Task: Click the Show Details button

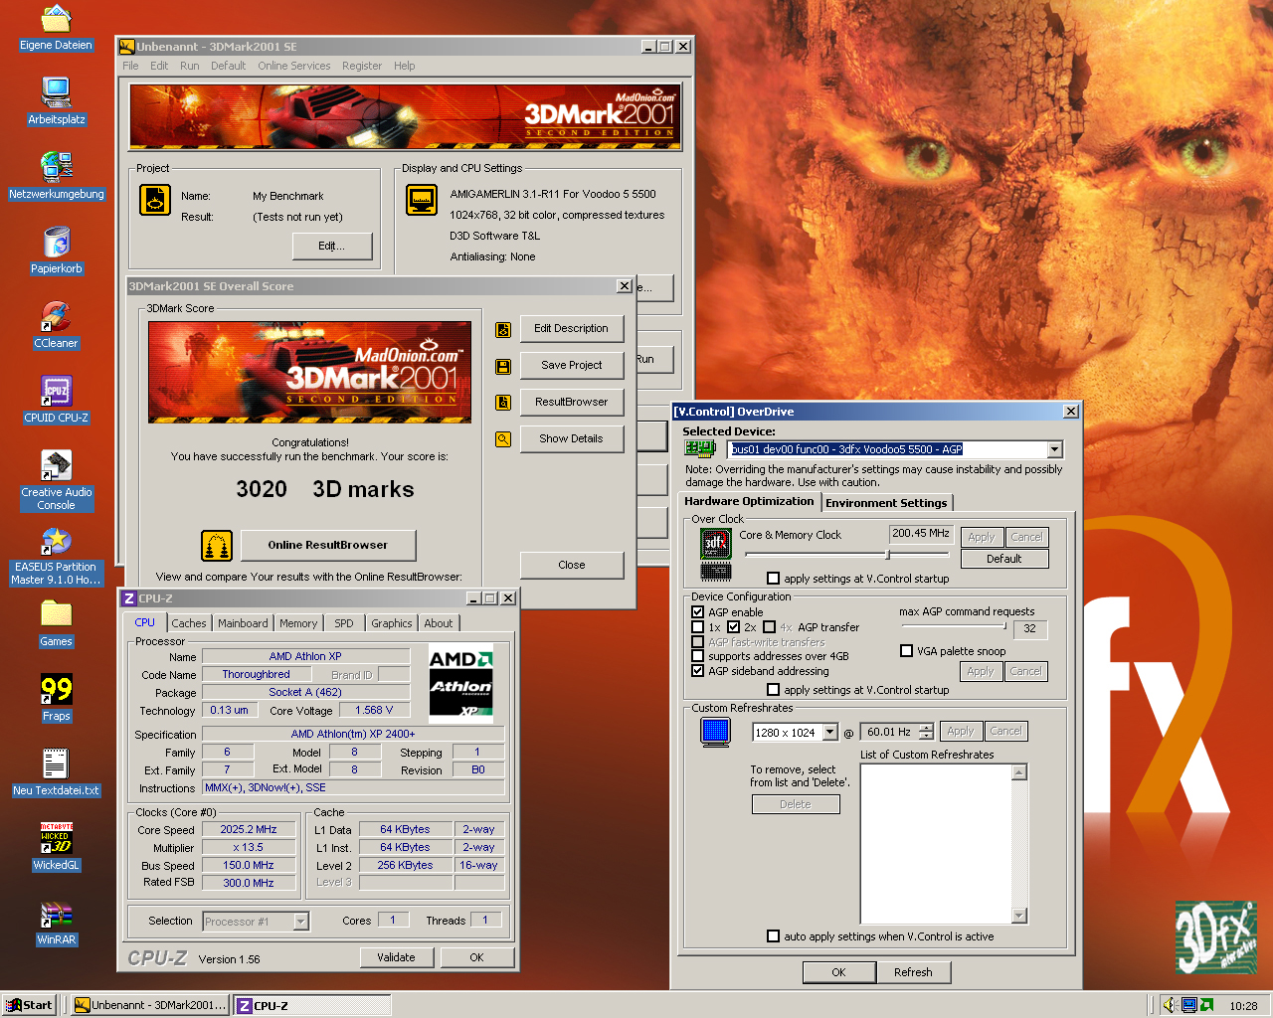Action: 572,439
